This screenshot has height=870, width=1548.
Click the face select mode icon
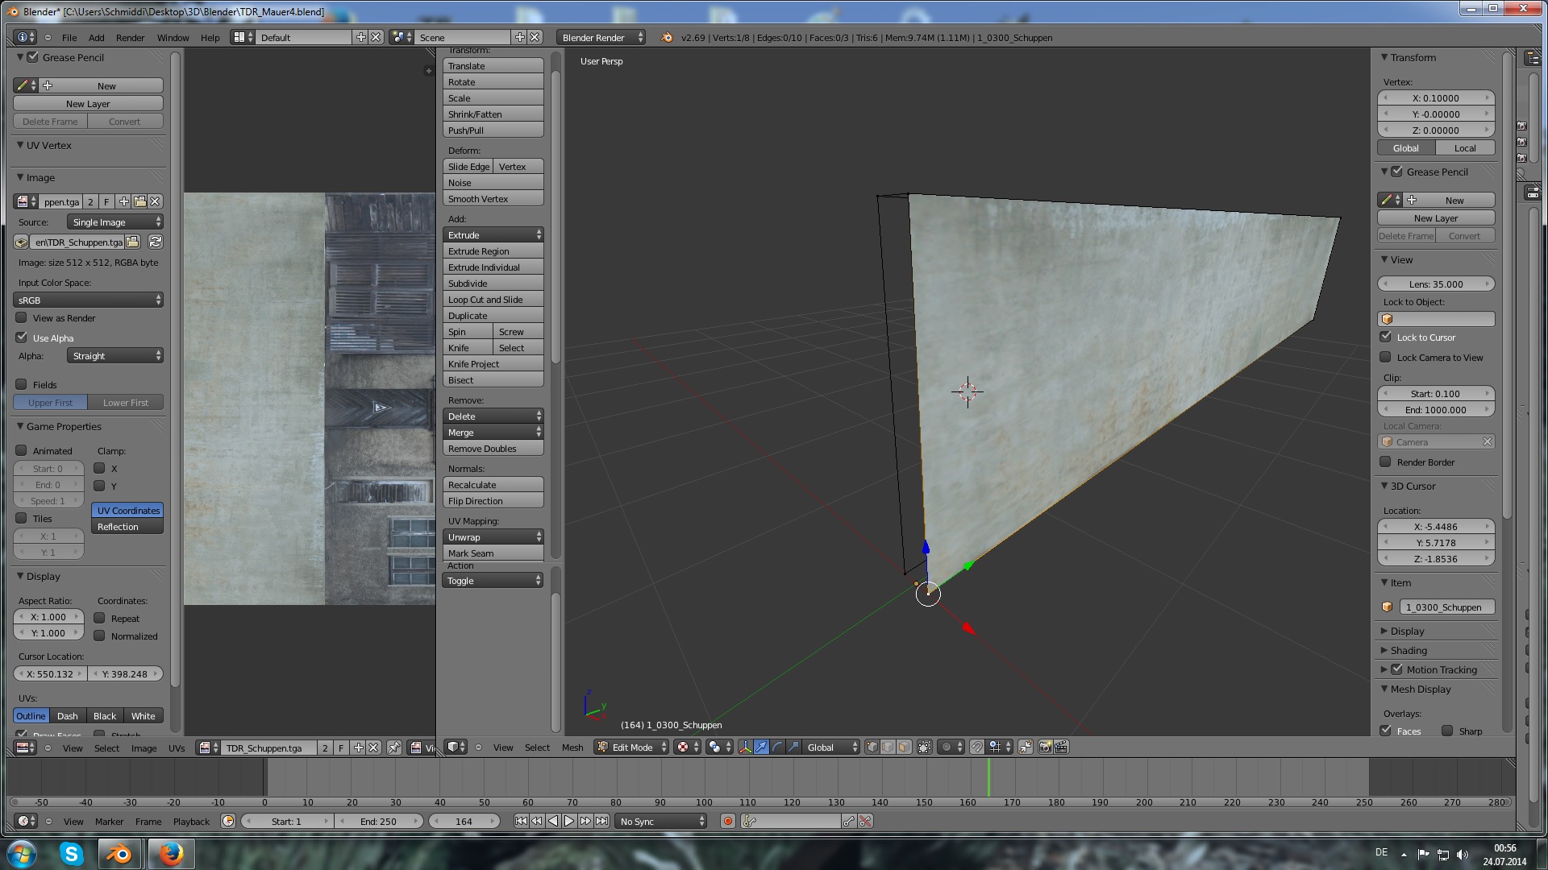[x=904, y=747]
